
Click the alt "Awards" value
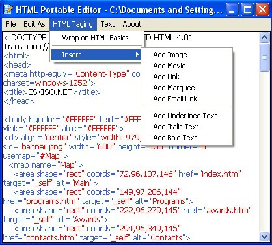[x=87, y=220]
